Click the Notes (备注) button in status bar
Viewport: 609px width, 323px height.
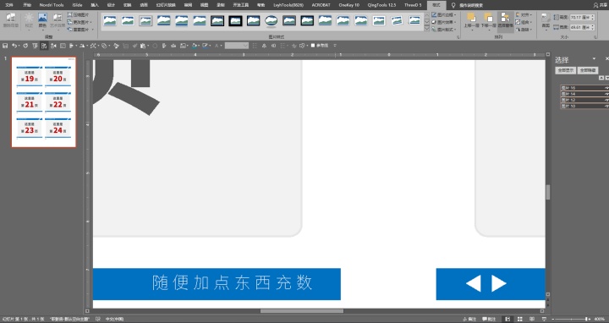(x=469, y=319)
